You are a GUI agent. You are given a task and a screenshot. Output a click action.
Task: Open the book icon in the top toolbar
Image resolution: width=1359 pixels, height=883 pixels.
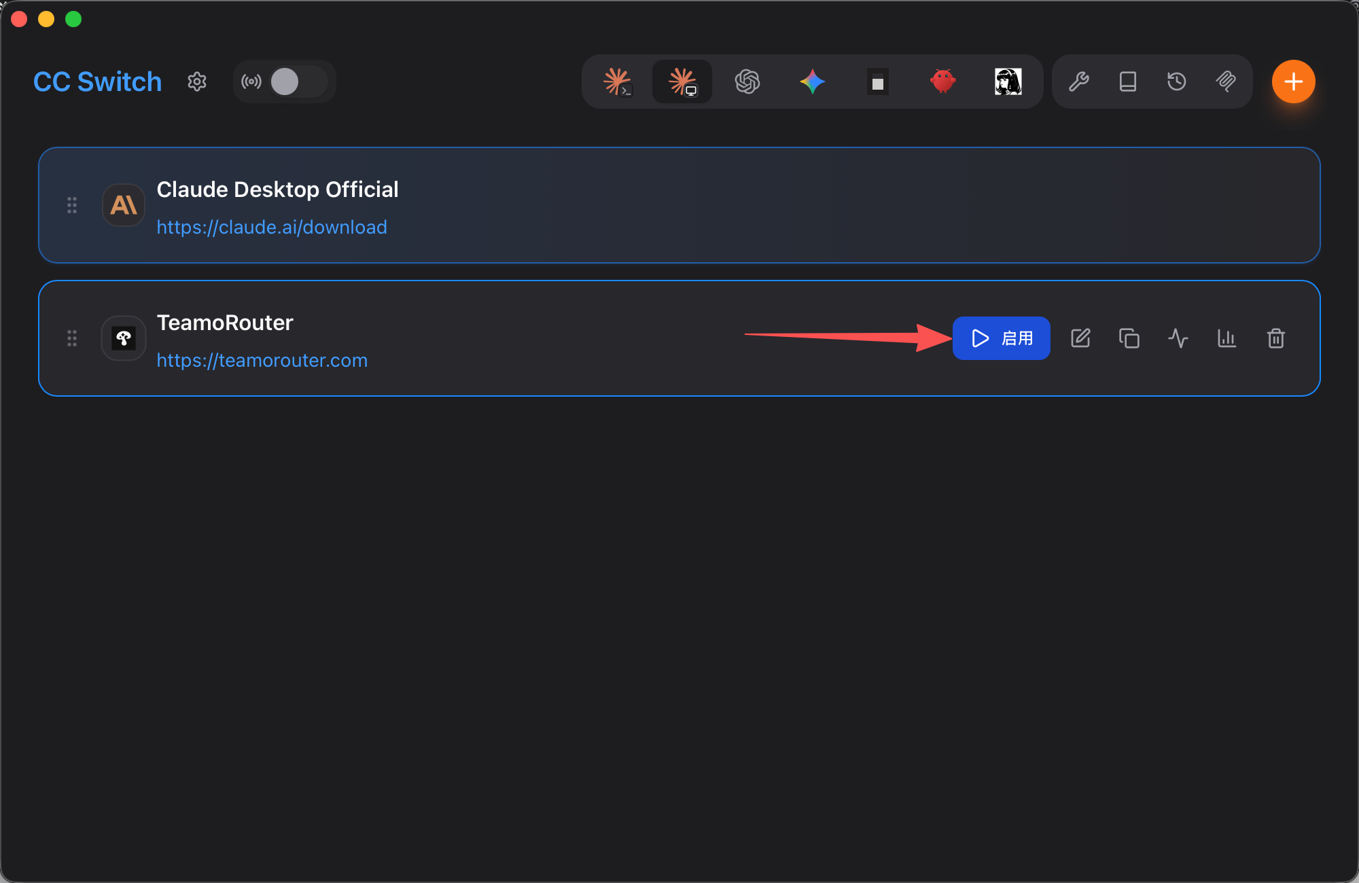coord(1128,82)
